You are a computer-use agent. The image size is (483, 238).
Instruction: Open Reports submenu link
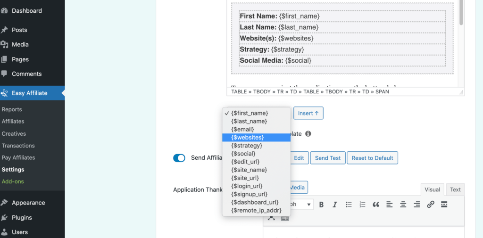(12, 109)
